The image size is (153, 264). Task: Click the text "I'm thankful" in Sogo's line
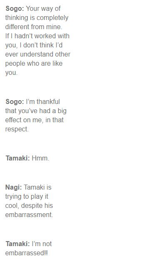[43, 102]
